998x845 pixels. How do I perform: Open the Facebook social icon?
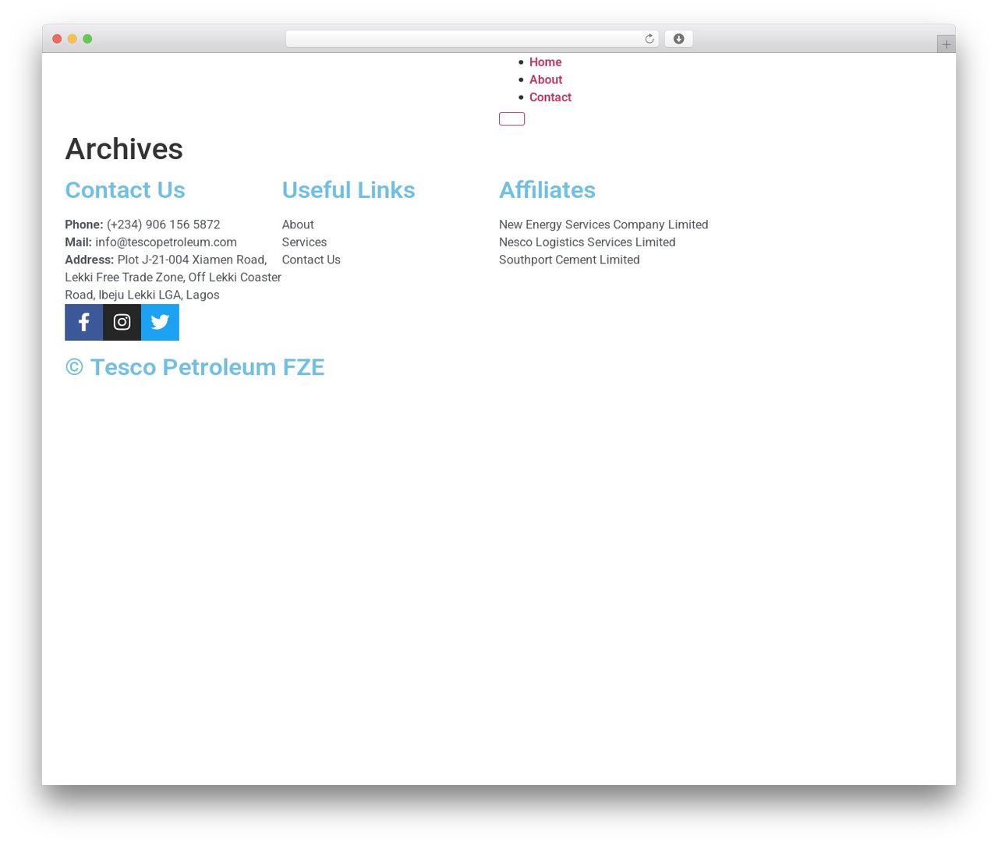[x=83, y=322]
